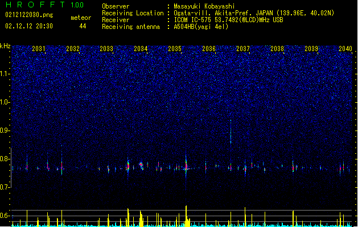Click the 2038 time marker
The width and height of the screenshot is (358, 227).
coord(277,49)
